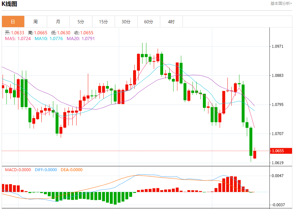
Task: Click the 收:1.0655 close value
Action: tap(84, 33)
